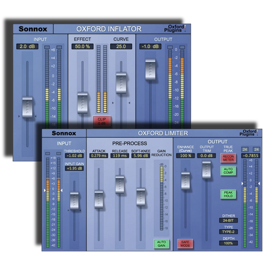Click the Inflator EFFECT fader handle
The height and width of the screenshot is (275, 275).
tap(82, 103)
